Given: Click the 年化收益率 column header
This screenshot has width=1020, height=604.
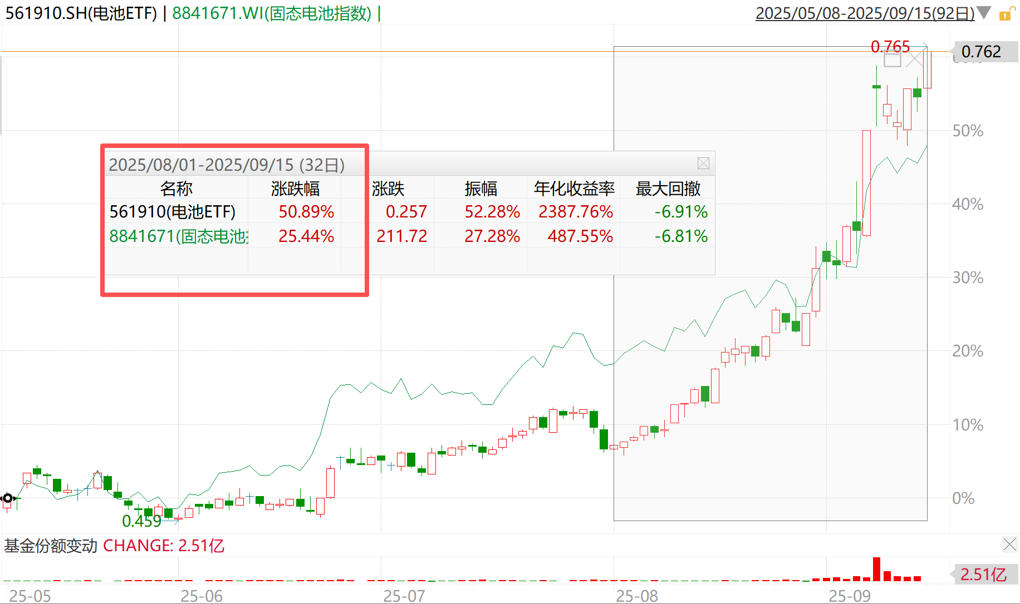Looking at the screenshot, I should click(574, 189).
